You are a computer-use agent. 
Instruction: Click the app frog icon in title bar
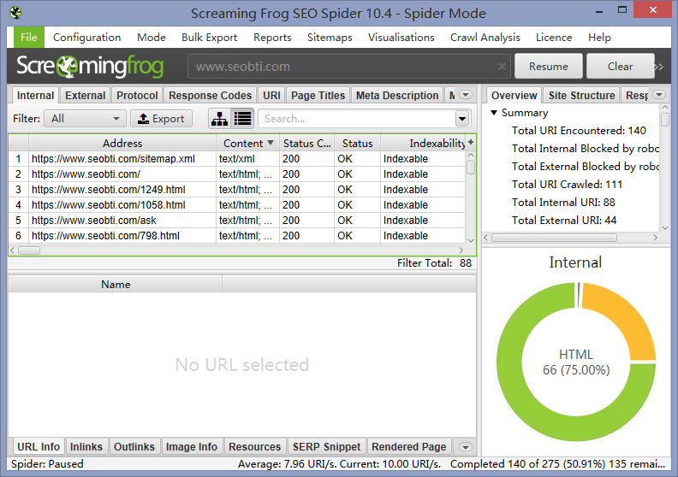pos(16,14)
